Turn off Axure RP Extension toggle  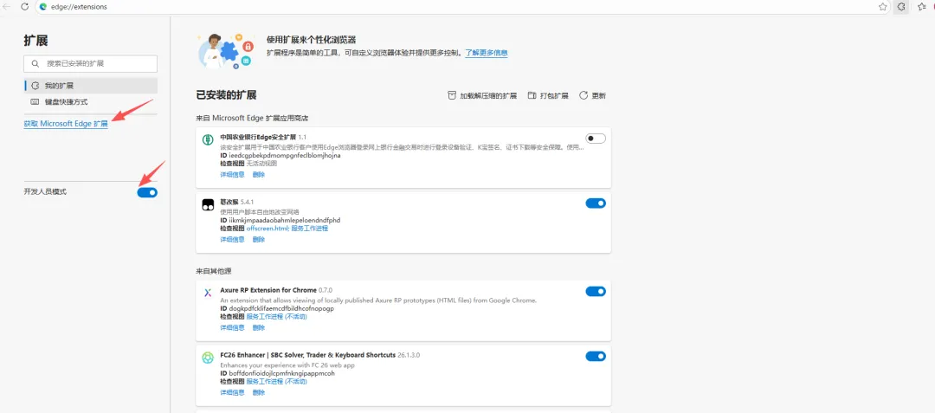tap(596, 292)
